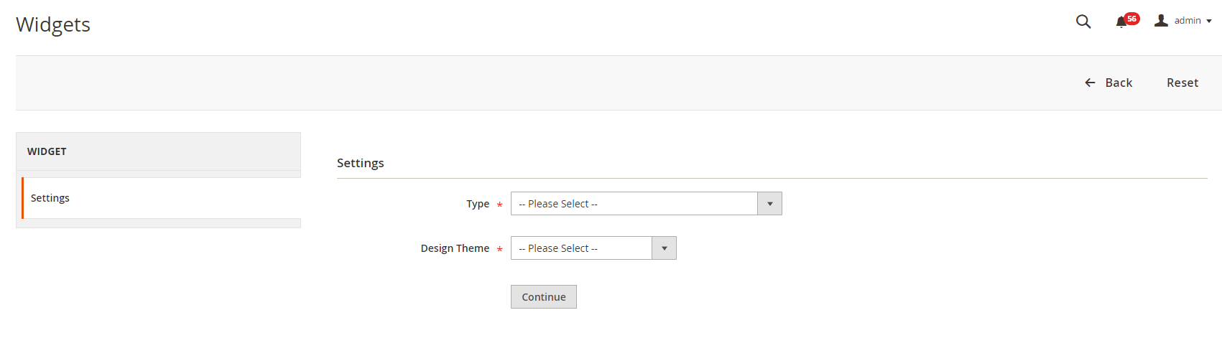Click the Type dropdown arrow button
Image resolution: width=1222 pixels, height=338 pixels.
769,204
